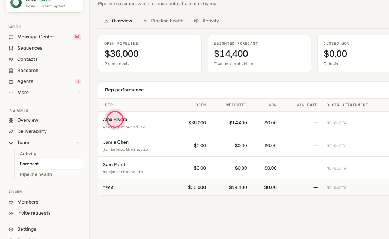This screenshot has width=389, height=239.
Task: Open Message Center in the sidebar
Action: 45,37
